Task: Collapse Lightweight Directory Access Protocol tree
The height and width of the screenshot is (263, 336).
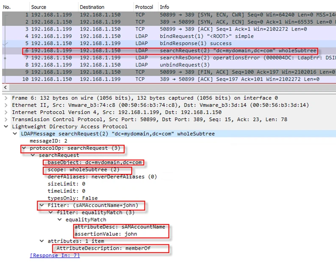Action: point(6,126)
